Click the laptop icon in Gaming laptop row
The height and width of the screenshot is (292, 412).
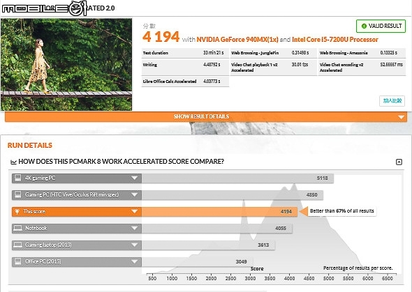click(17, 245)
